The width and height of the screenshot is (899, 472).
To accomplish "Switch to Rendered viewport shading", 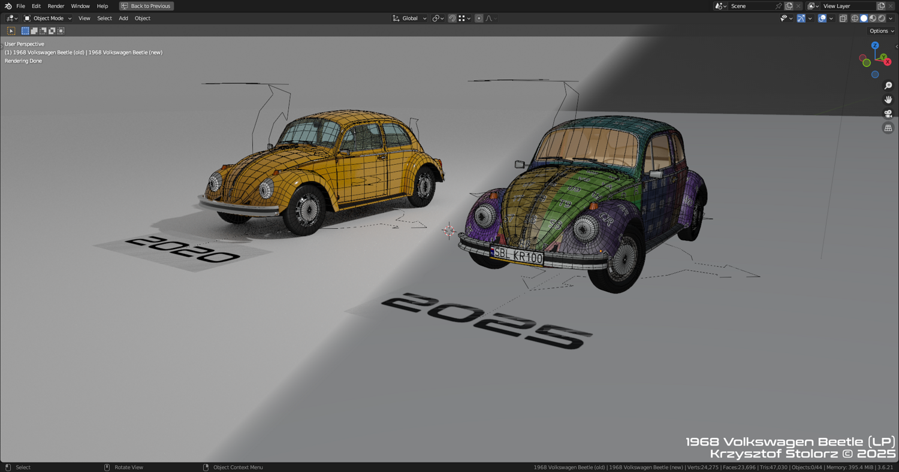I will click(882, 19).
